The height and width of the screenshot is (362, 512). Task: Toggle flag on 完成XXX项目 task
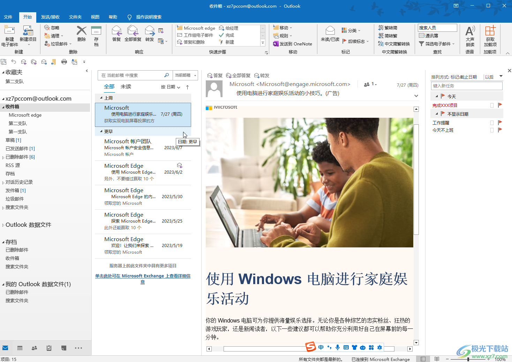tap(500, 105)
